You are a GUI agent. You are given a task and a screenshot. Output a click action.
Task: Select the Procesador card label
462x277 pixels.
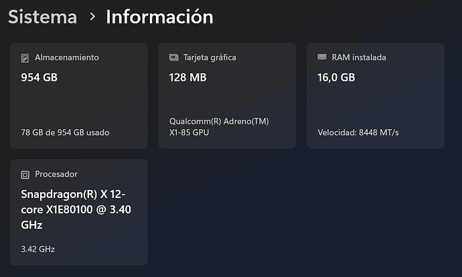point(56,175)
